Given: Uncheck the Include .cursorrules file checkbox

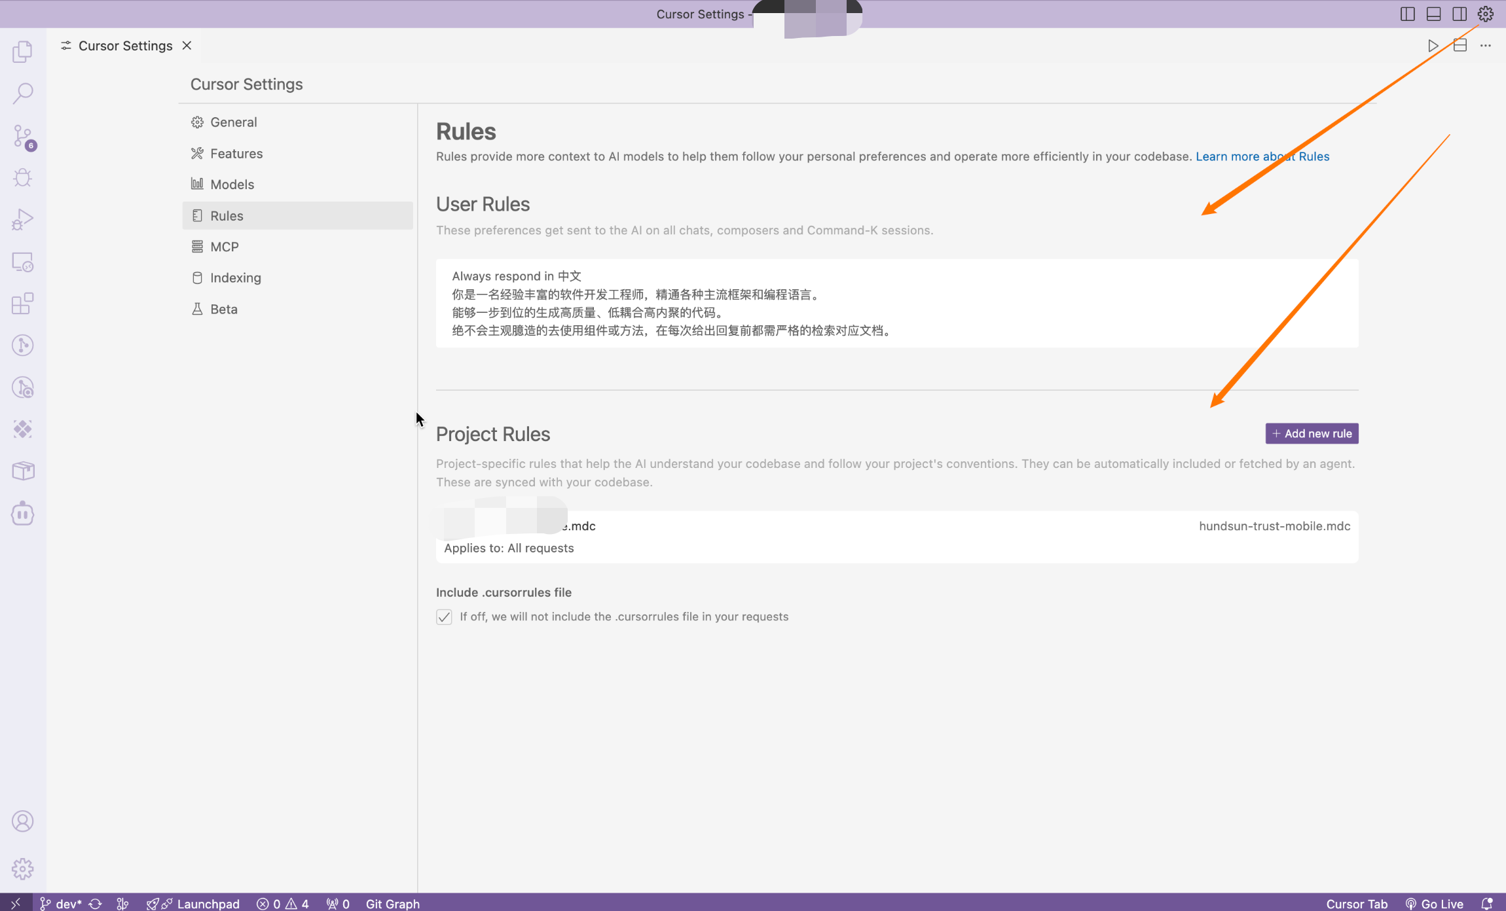Looking at the screenshot, I should coord(444,617).
